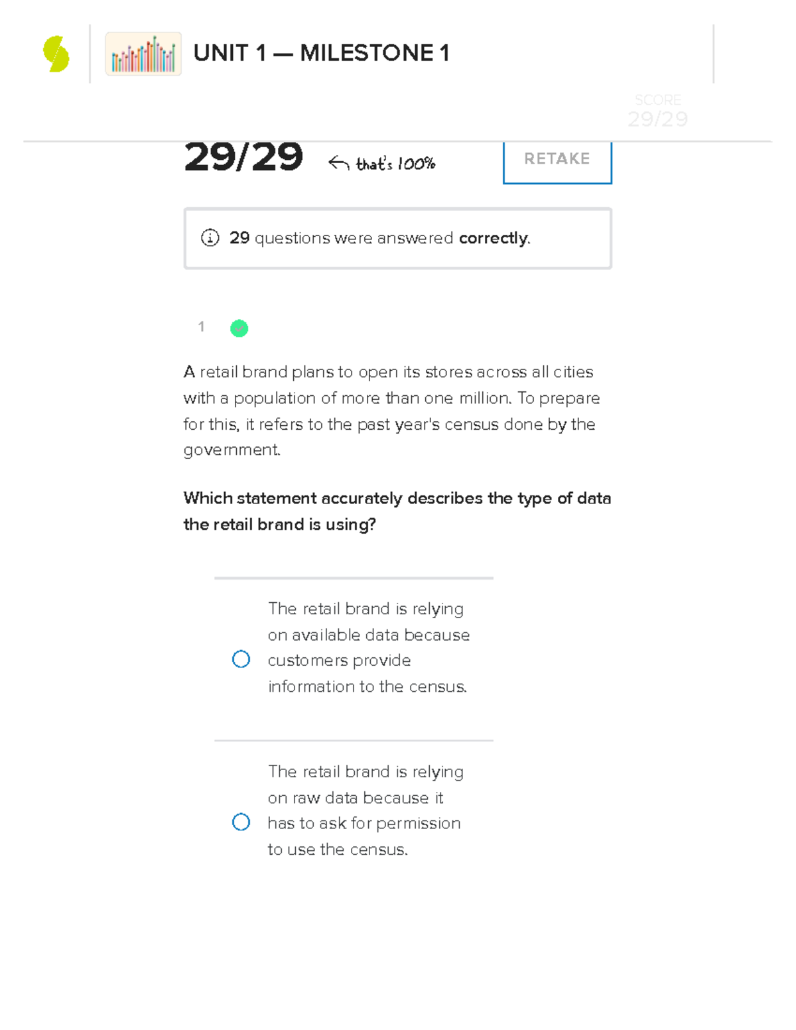
Task: Click the milestone badge image next to the title
Action: pyautogui.click(x=143, y=54)
